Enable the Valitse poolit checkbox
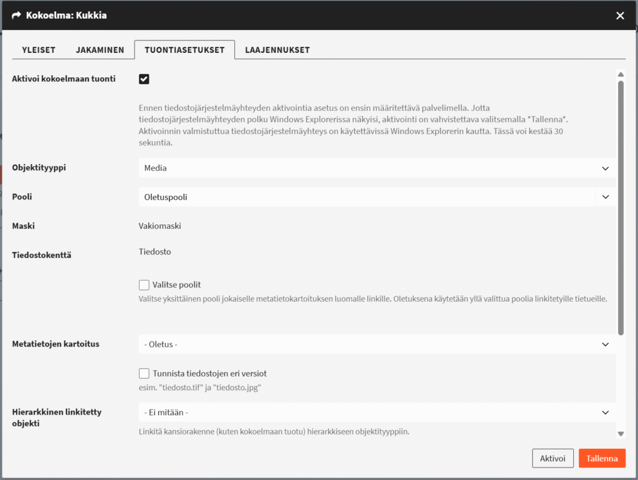The width and height of the screenshot is (638, 480). tap(144, 285)
